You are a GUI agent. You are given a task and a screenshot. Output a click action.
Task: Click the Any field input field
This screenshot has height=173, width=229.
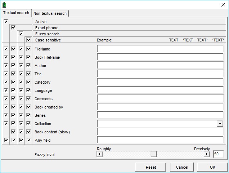click(x=160, y=140)
